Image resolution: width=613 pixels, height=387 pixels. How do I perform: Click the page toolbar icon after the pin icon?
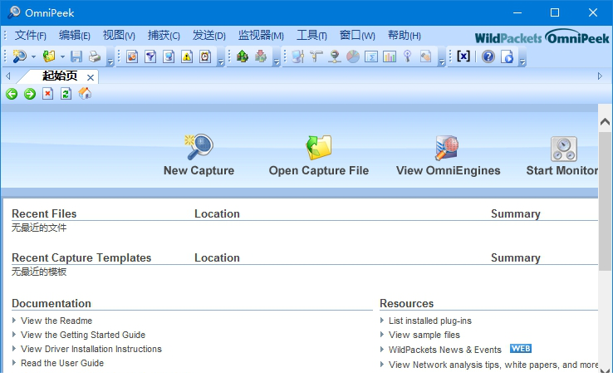coord(426,56)
